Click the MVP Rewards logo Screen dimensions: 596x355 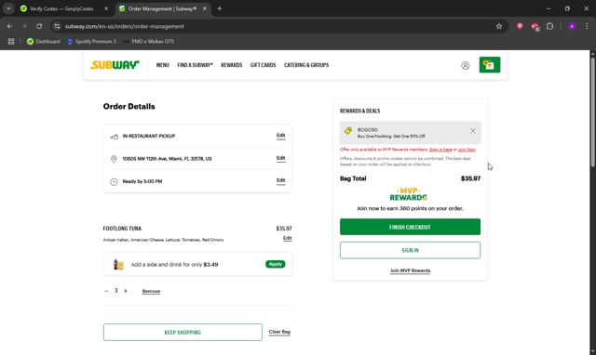(x=409, y=194)
